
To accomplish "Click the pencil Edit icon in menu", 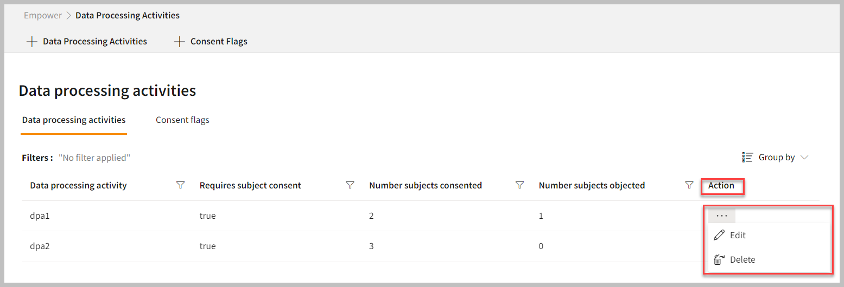I will click(719, 235).
